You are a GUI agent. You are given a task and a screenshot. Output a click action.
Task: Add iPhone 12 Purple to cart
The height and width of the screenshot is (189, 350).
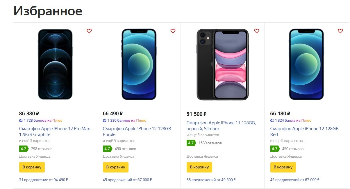116,167
